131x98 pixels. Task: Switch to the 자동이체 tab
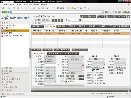tap(82, 26)
